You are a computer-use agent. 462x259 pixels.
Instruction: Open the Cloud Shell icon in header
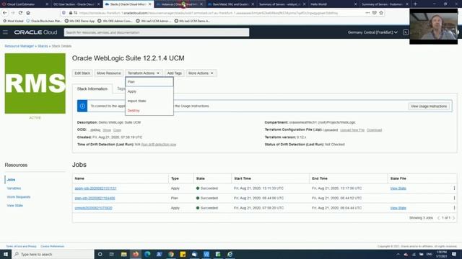click(406, 32)
